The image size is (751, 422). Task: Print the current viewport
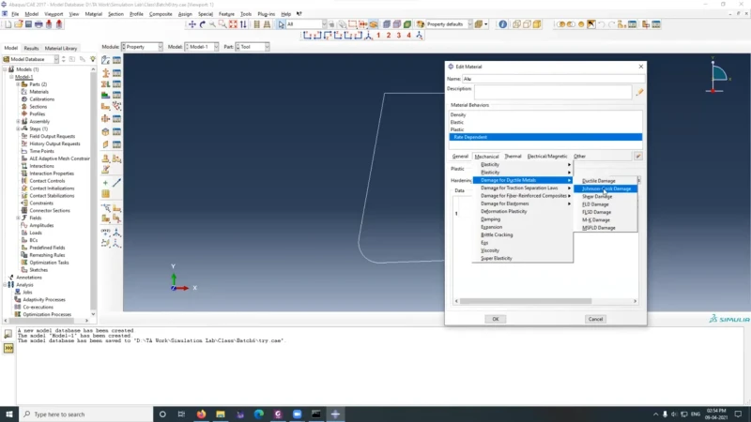click(x=38, y=24)
